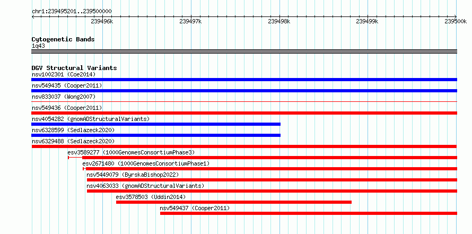Click the nsv1002301 (Coe2014) variant label

tap(64, 74)
